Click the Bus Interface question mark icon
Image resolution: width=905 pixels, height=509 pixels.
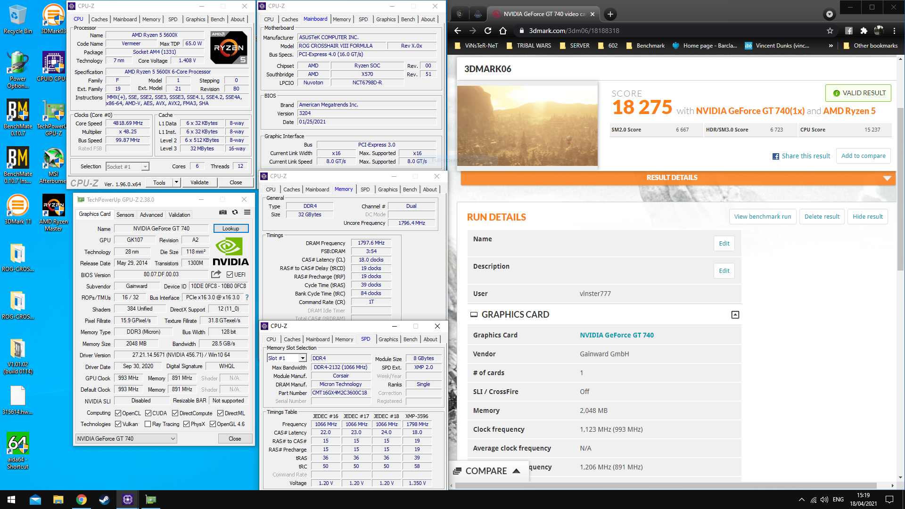(247, 297)
